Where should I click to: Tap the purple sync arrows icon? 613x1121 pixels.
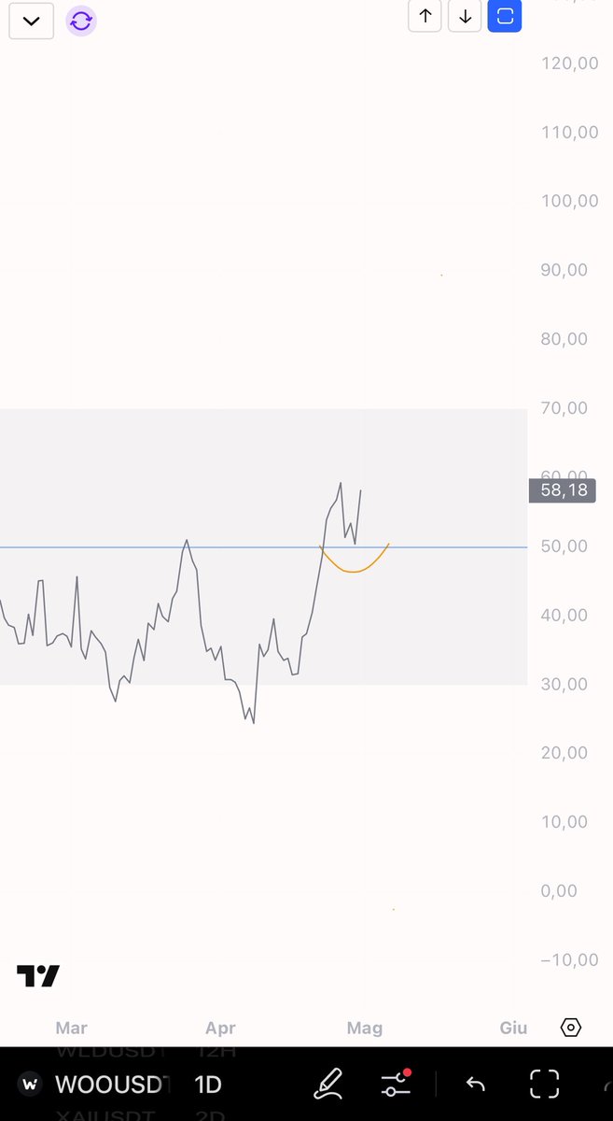point(81,21)
